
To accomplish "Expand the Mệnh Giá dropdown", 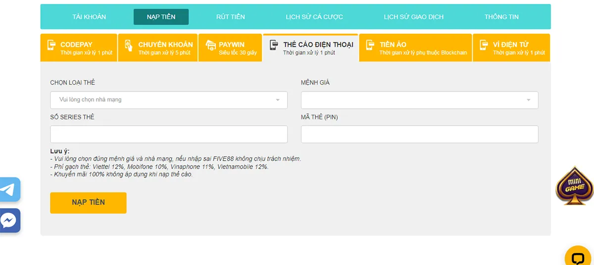I will pyautogui.click(x=420, y=100).
